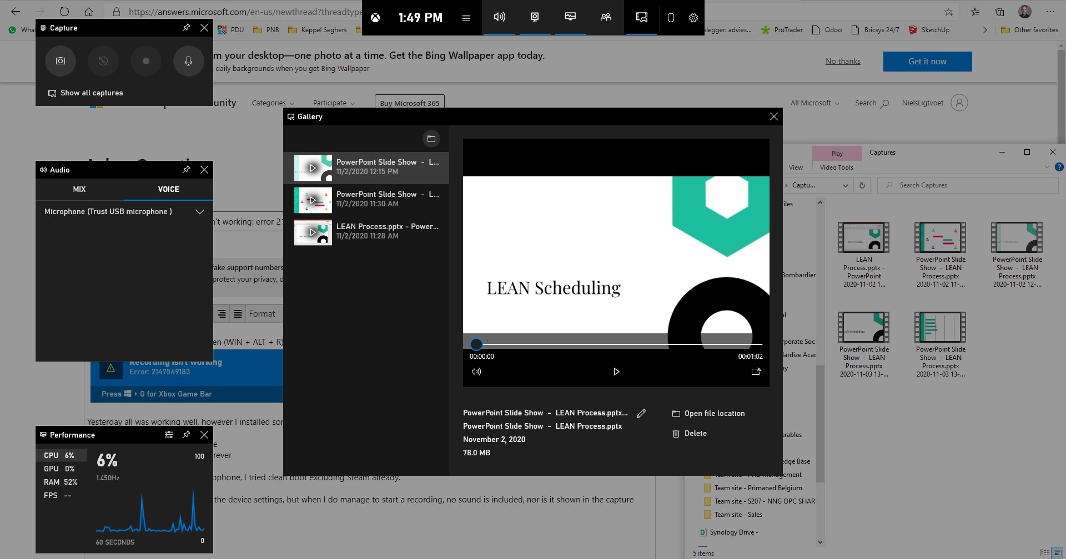Expand All Microsoft menu
Screen dimensions: 1066x559
[814, 103]
